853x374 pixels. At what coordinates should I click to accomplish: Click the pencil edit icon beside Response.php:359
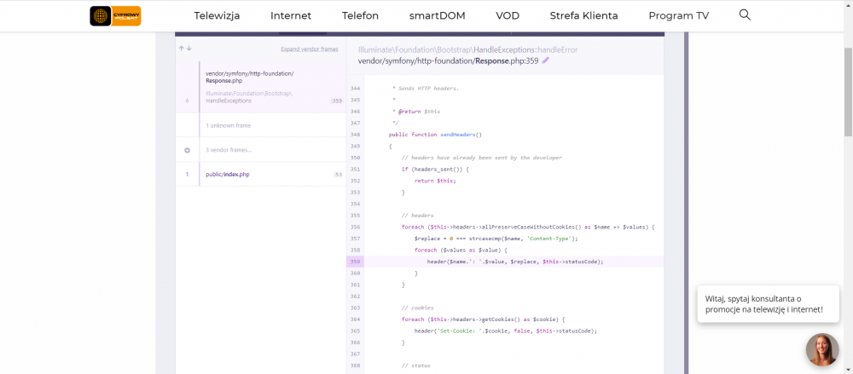pos(546,60)
